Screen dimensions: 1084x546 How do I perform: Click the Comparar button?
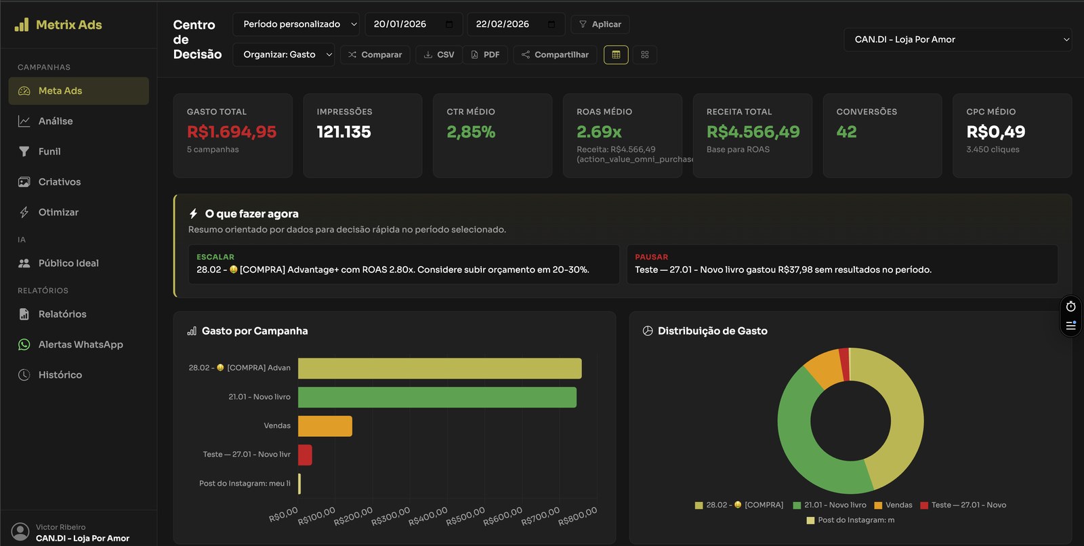pyautogui.click(x=375, y=55)
